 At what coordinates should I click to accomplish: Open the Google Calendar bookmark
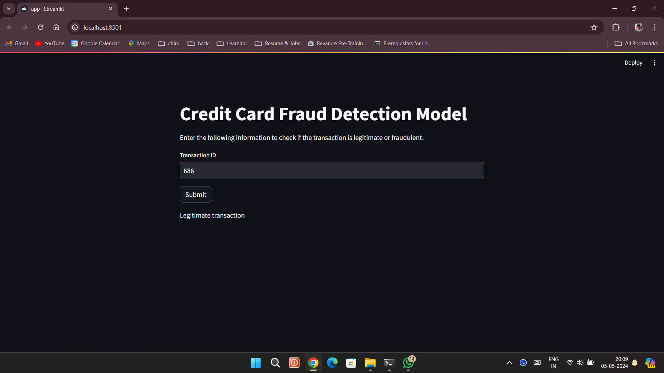pos(95,44)
